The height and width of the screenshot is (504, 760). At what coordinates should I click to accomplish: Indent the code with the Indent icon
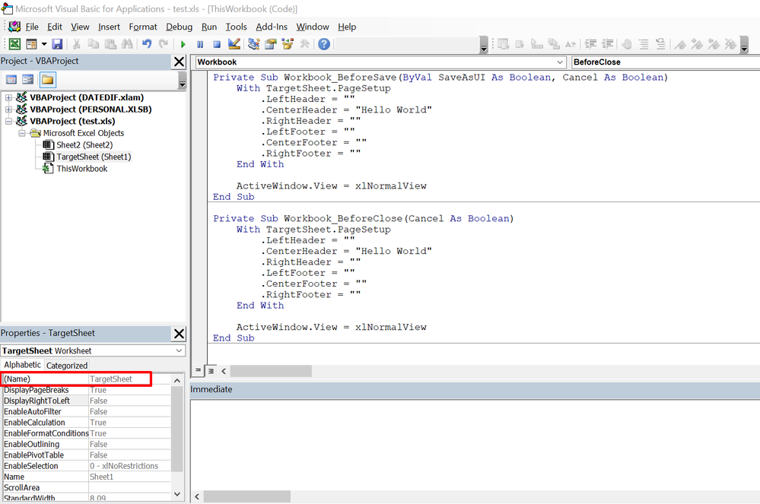tap(590, 44)
